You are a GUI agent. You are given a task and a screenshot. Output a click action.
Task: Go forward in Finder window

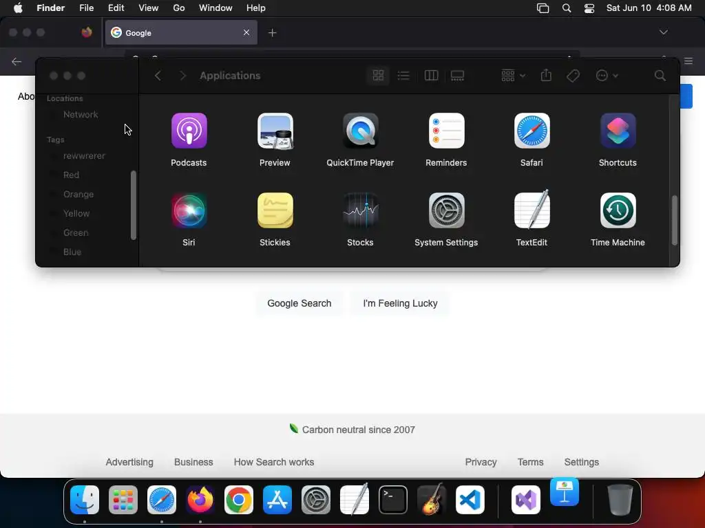(x=182, y=76)
